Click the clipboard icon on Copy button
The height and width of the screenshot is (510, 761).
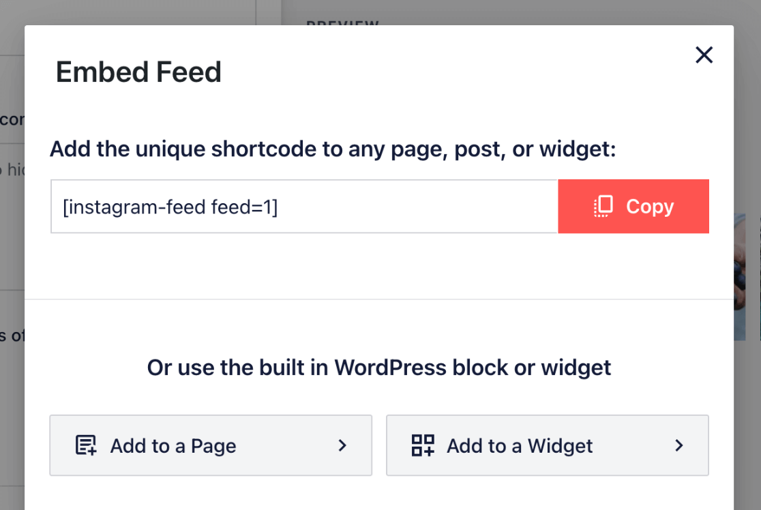(603, 207)
